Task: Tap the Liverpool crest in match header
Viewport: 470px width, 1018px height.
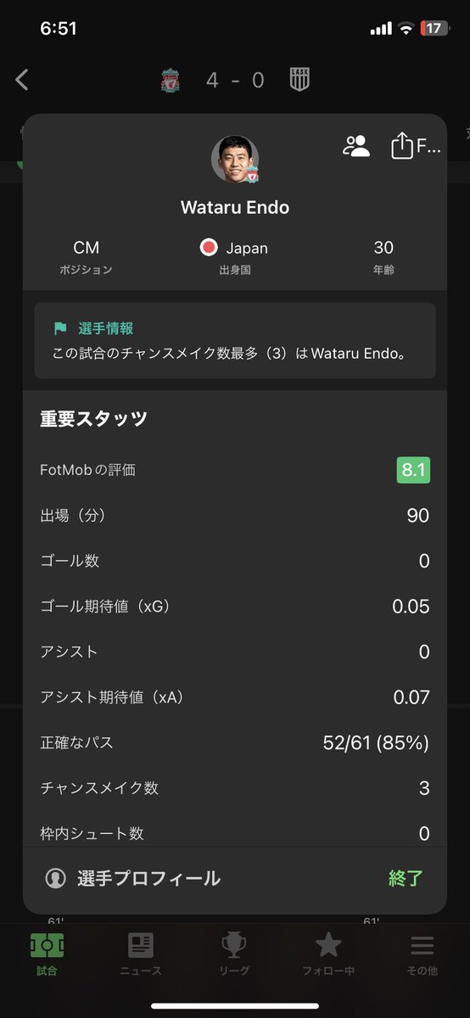Action: tap(170, 81)
